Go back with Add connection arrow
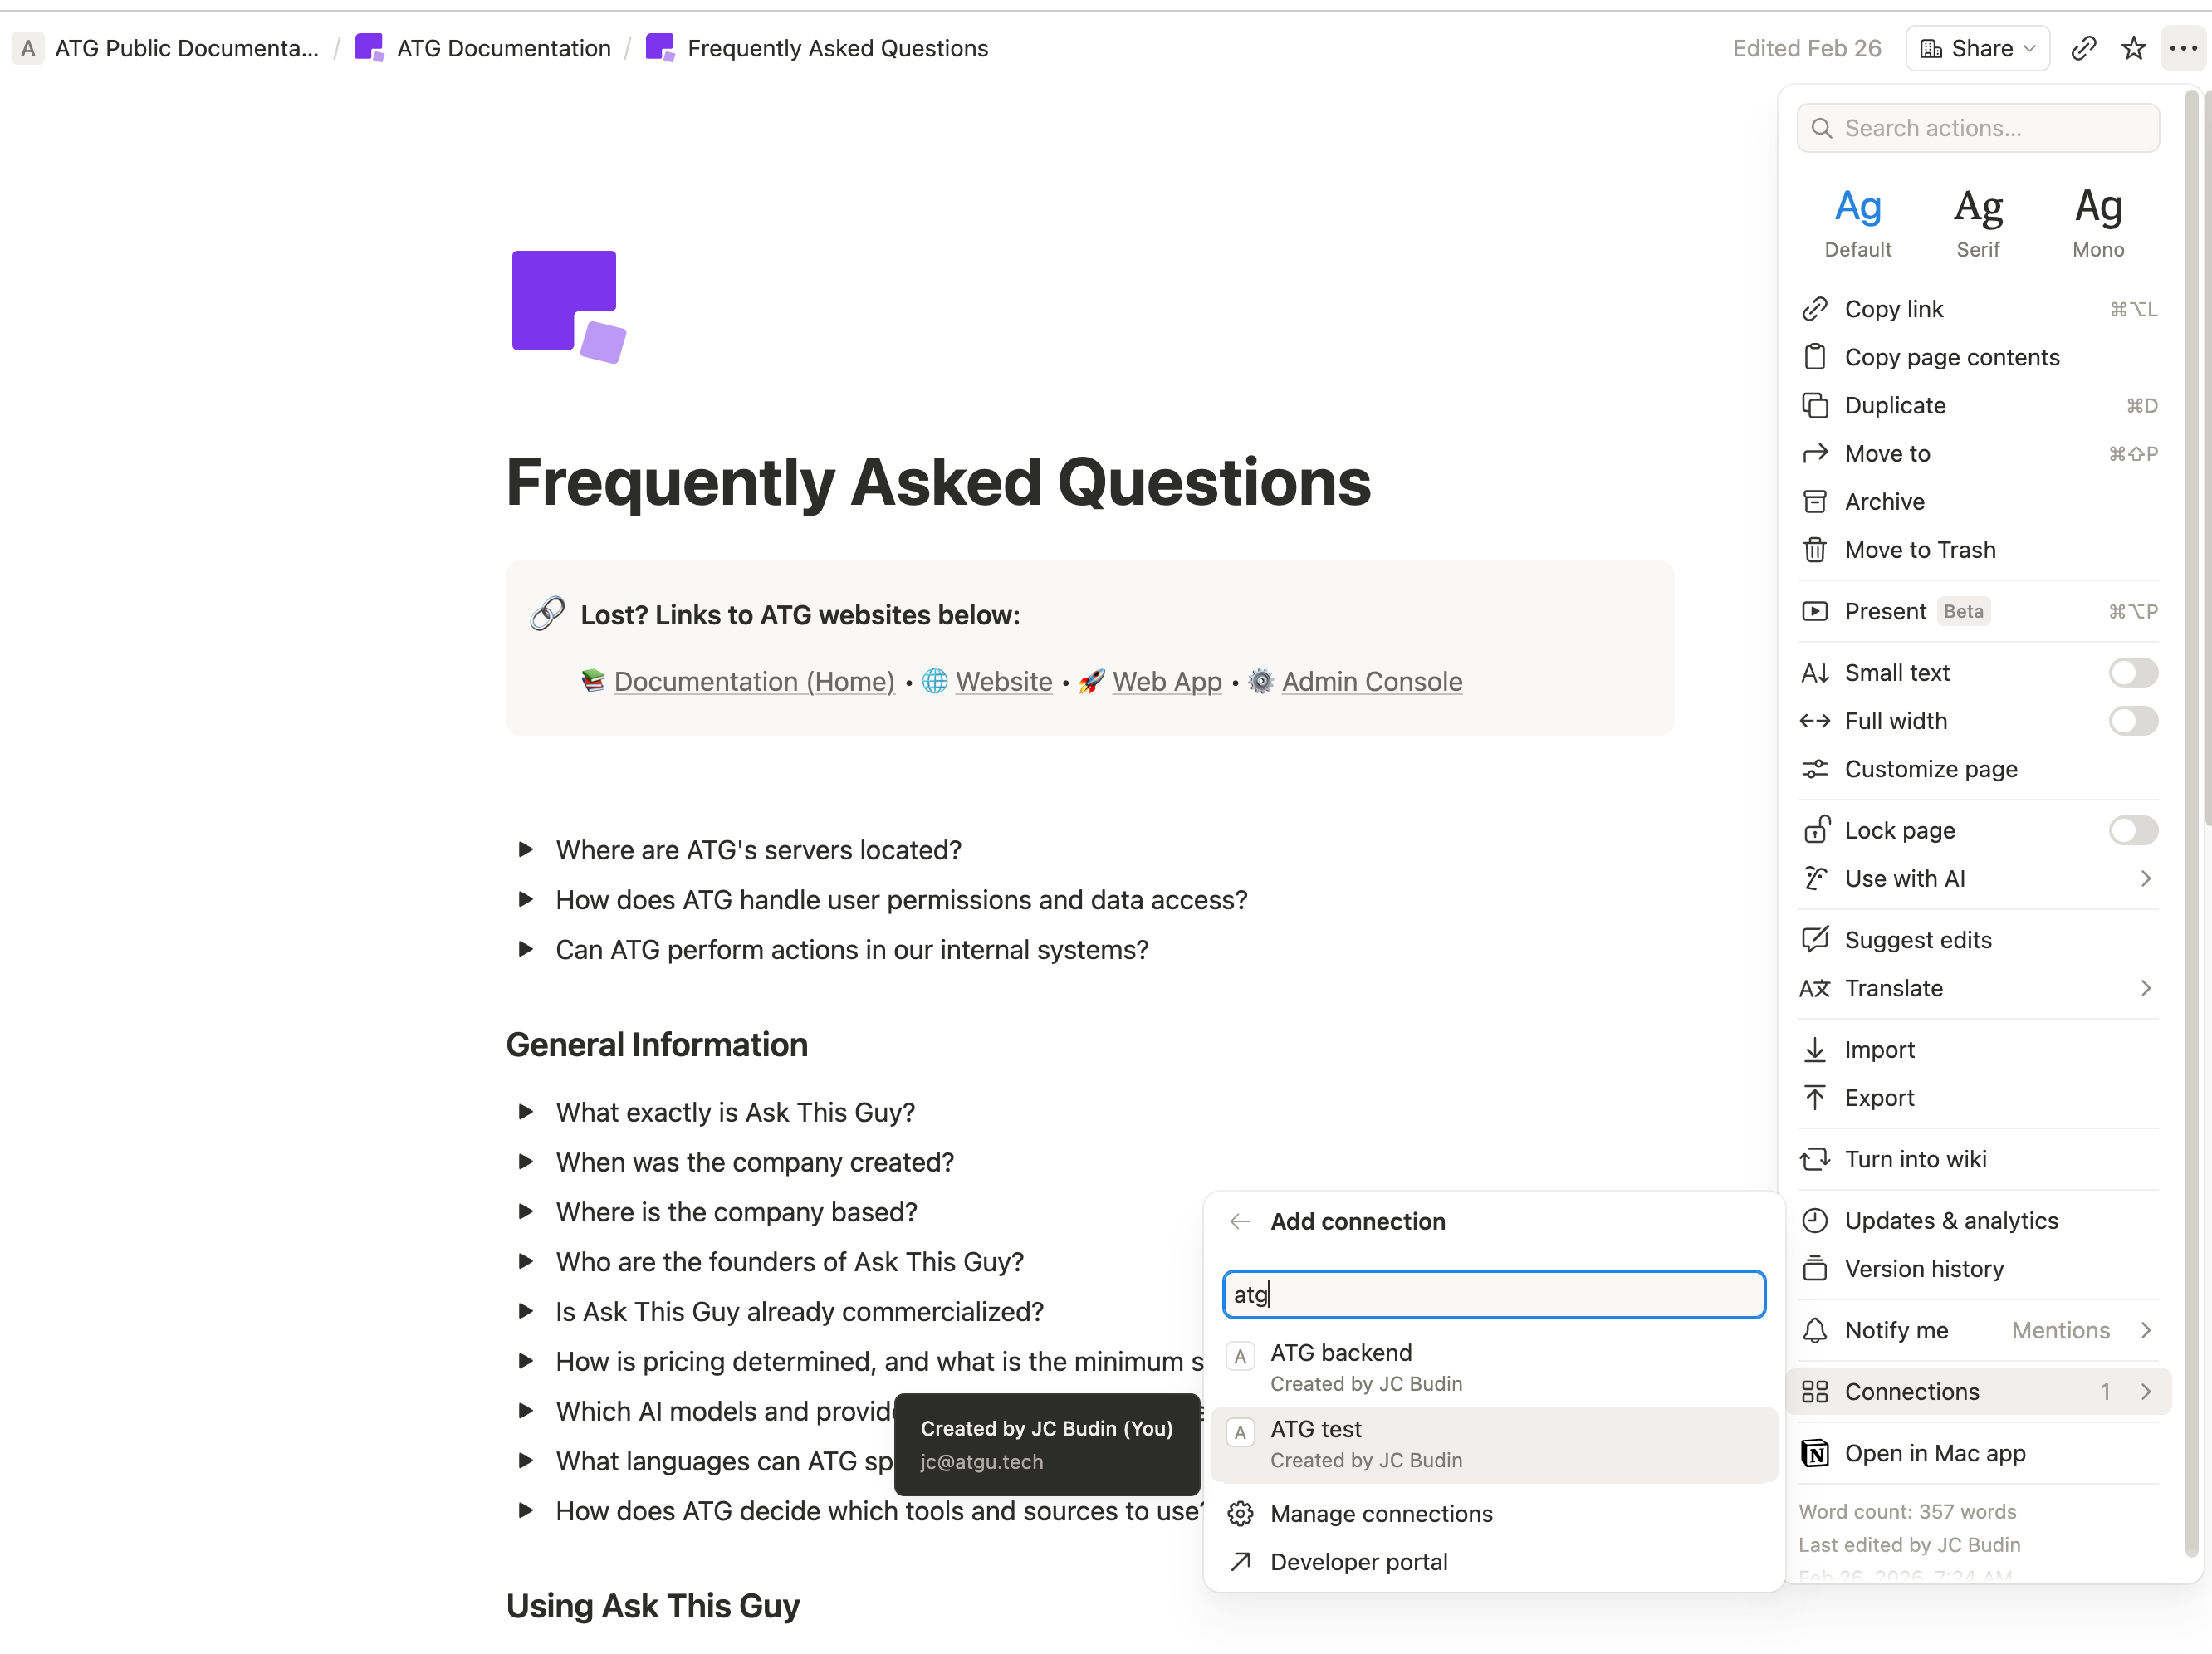This screenshot has height=1654, width=2212. pos(1240,1221)
